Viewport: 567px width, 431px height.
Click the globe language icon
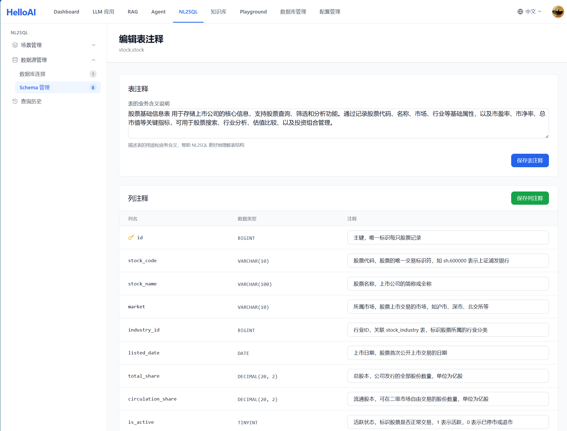click(520, 12)
